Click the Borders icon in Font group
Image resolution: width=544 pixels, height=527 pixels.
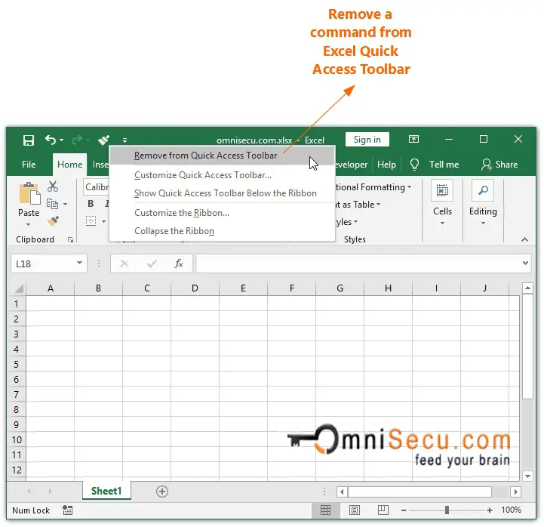(91, 220)
